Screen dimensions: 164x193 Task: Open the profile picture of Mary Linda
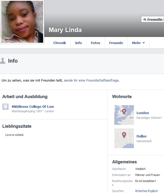22,22
